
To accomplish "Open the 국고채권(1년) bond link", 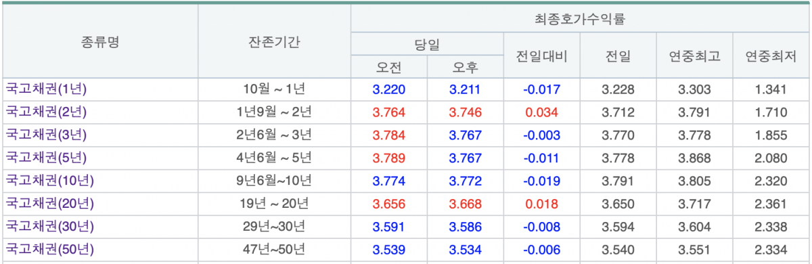I will click(47, 89).
